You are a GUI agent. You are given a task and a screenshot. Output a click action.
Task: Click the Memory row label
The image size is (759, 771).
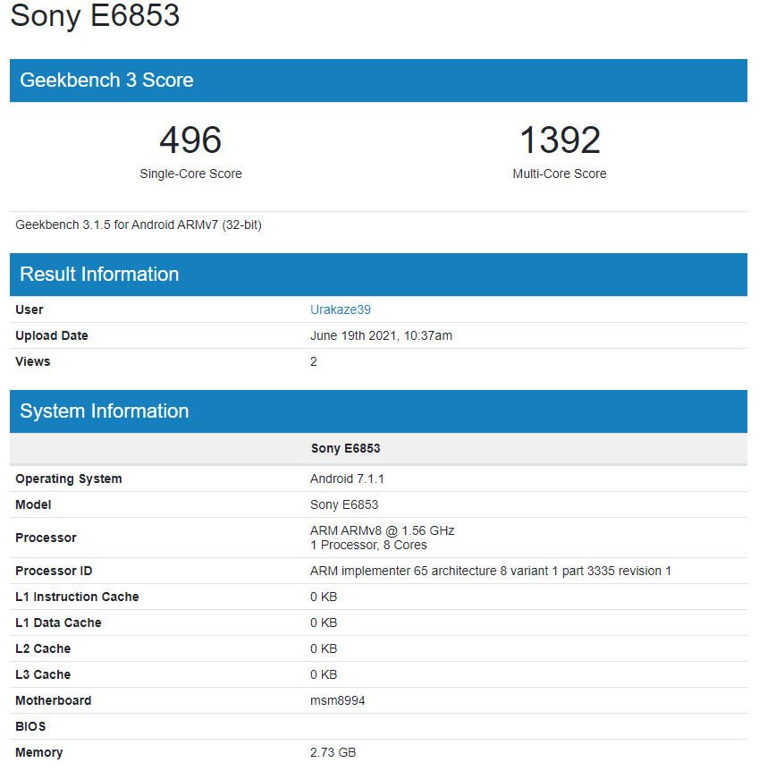pyautogui.click(x=39, y=753)
